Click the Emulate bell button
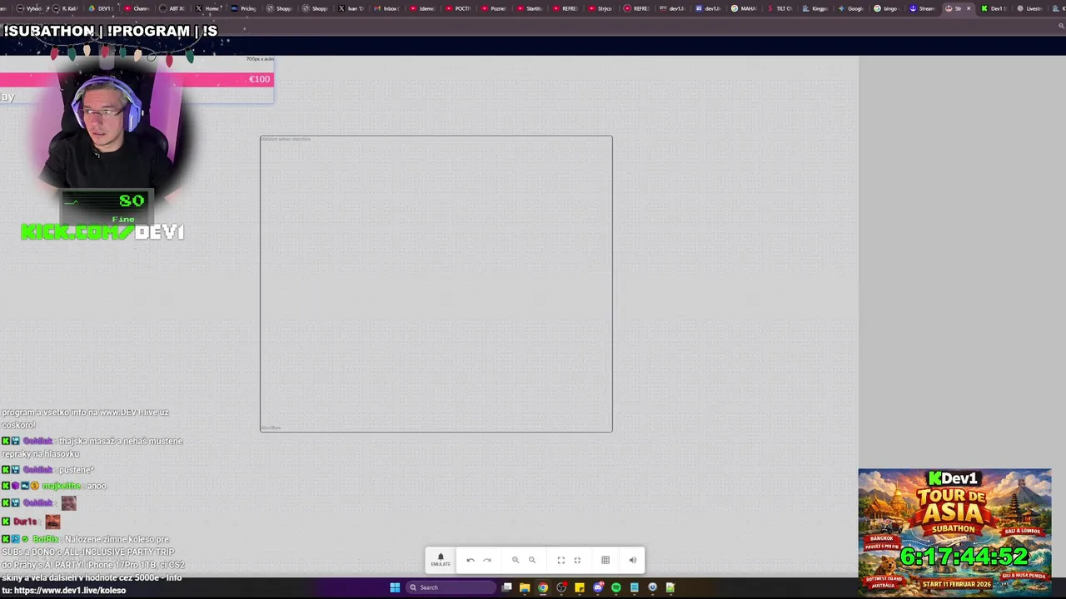Image resolution: width=1066 pixels, height=599 pixels. tap(441, 560)
